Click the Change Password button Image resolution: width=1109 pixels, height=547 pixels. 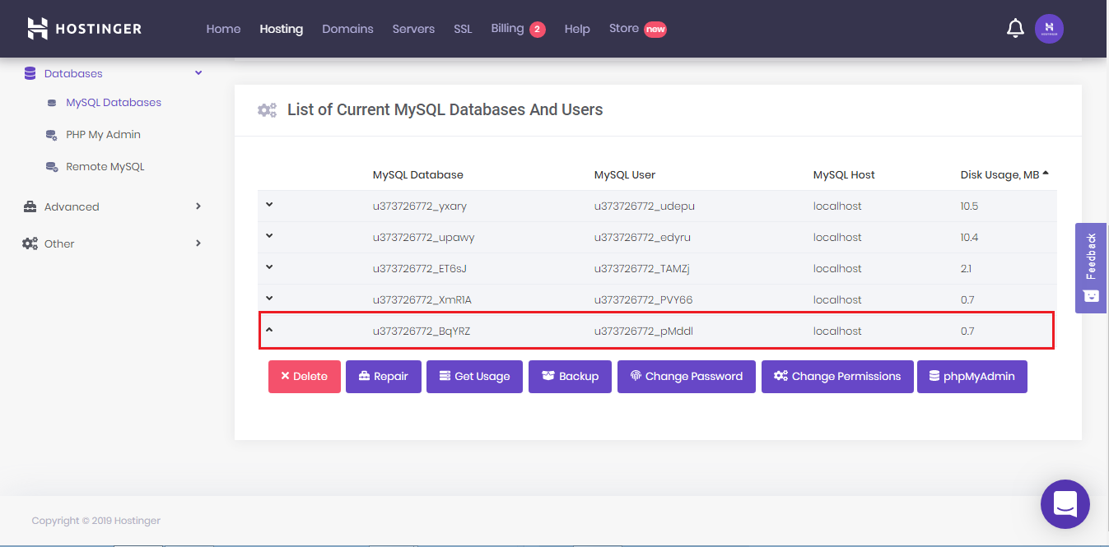[687, 377]
